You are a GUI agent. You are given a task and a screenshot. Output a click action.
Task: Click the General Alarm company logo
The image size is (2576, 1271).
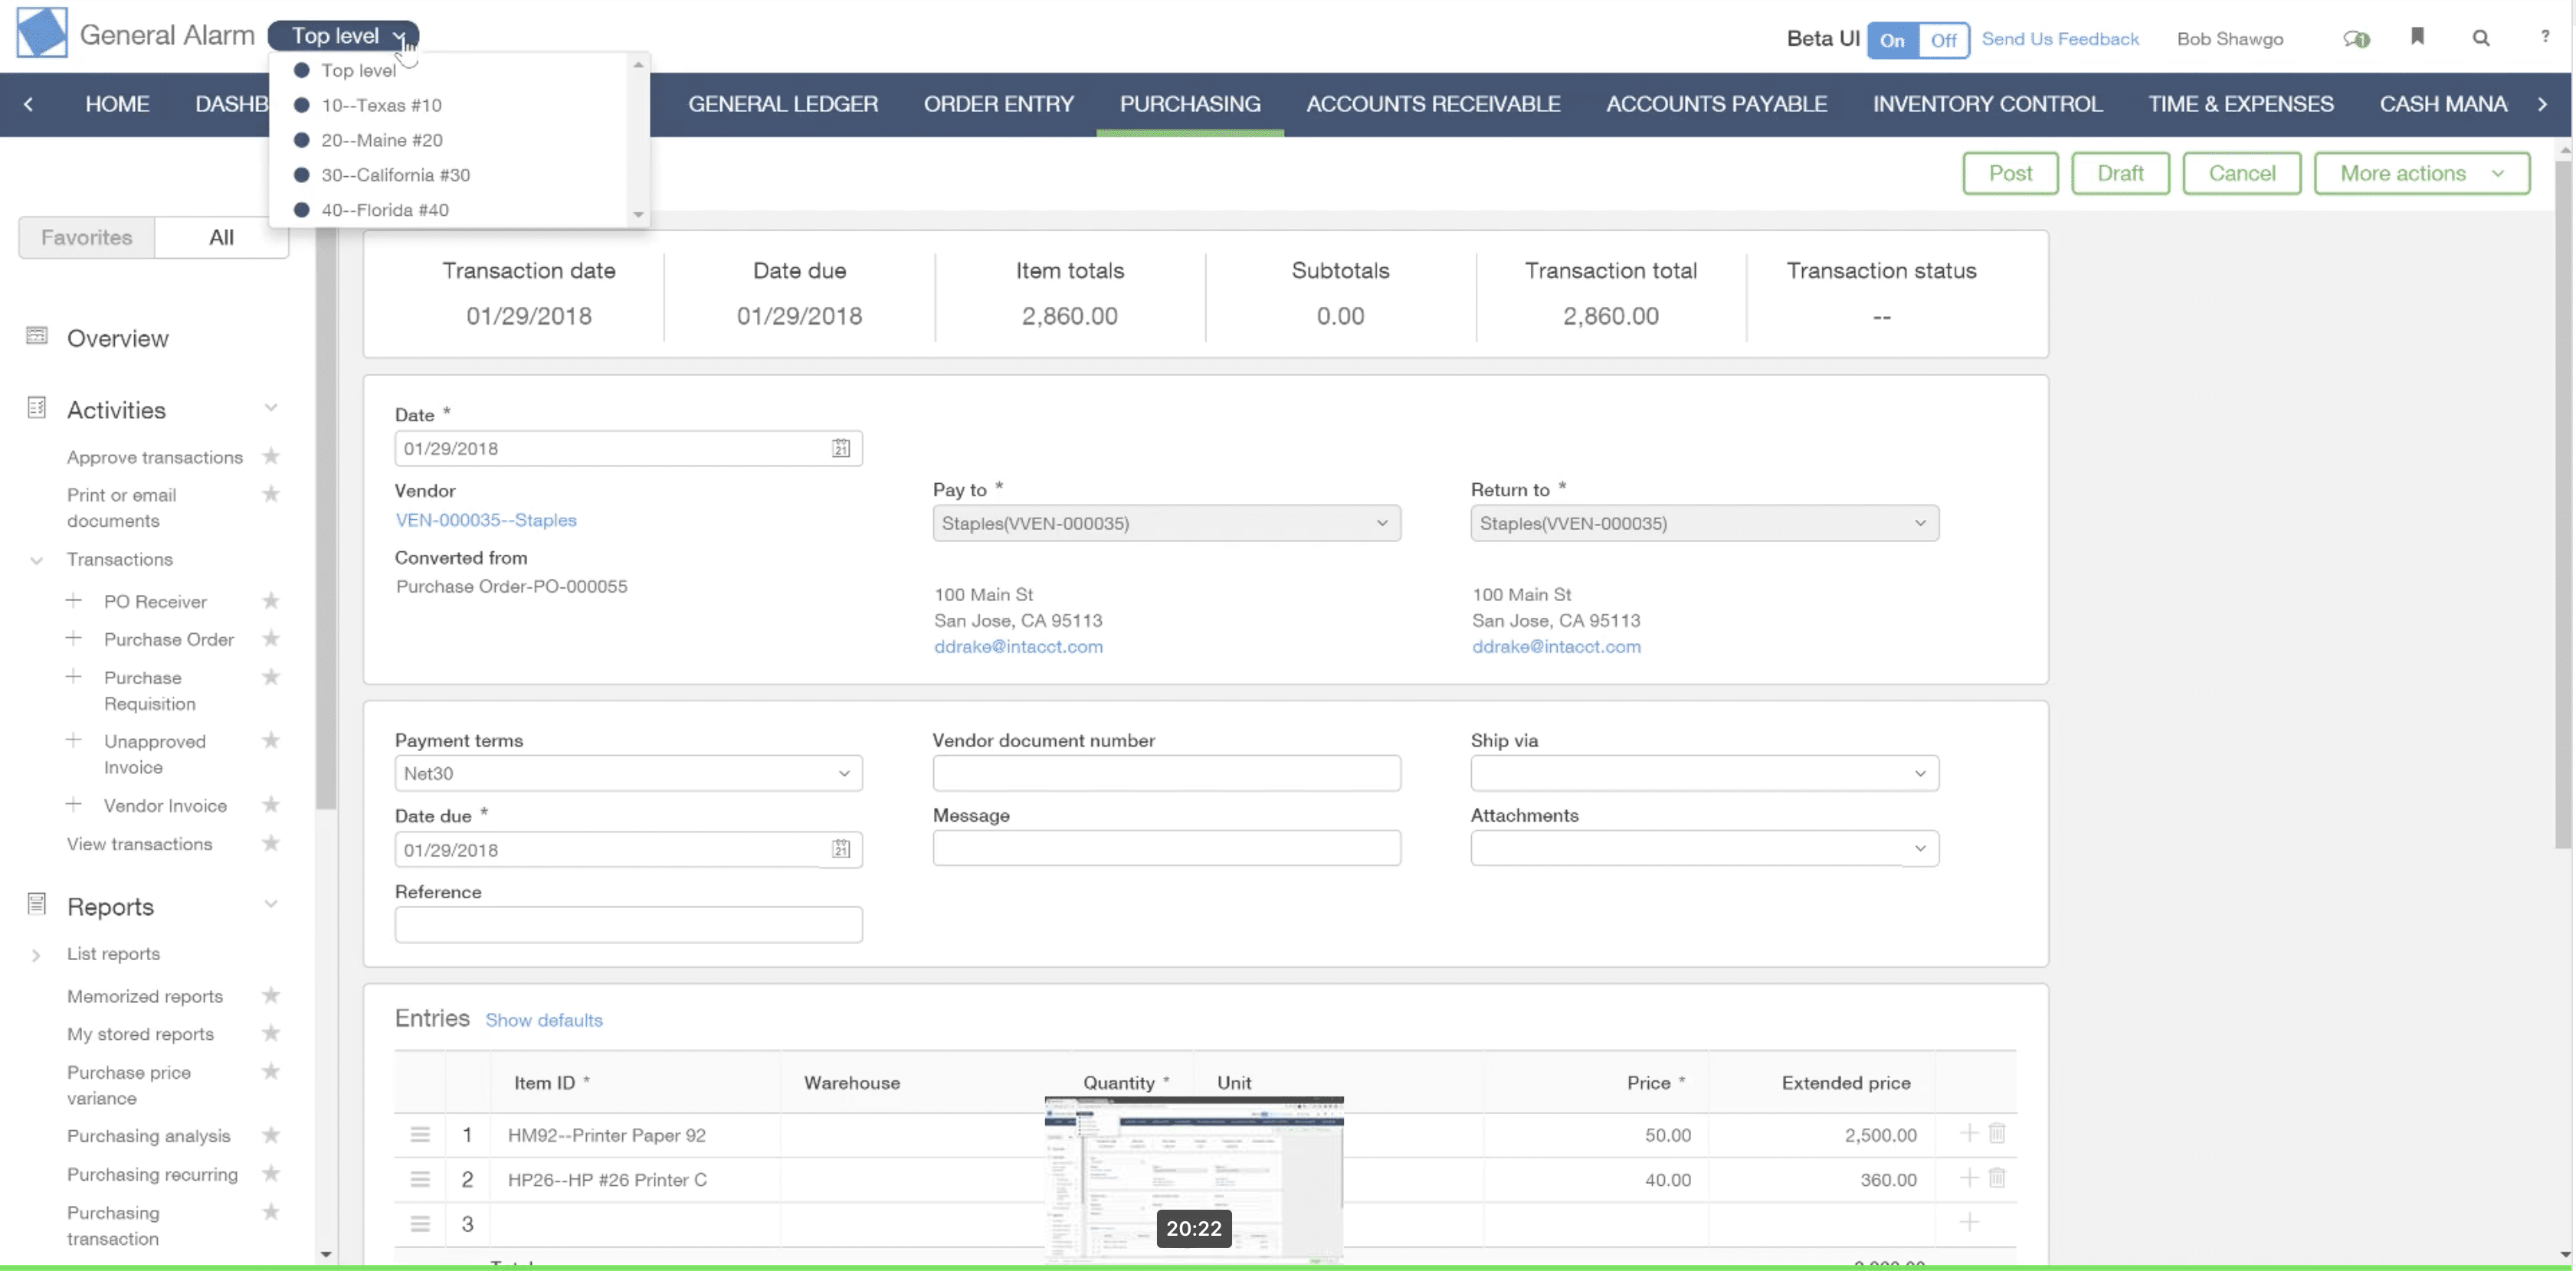42,32
